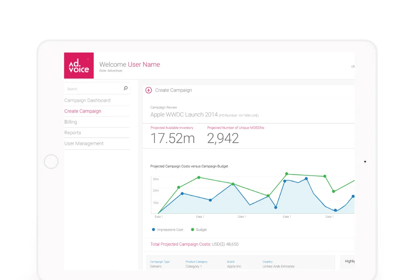This screenshot has height=280, width=415.
Task: Open Campaign Dashboard in the sidebar
Action: coord(87,100)
